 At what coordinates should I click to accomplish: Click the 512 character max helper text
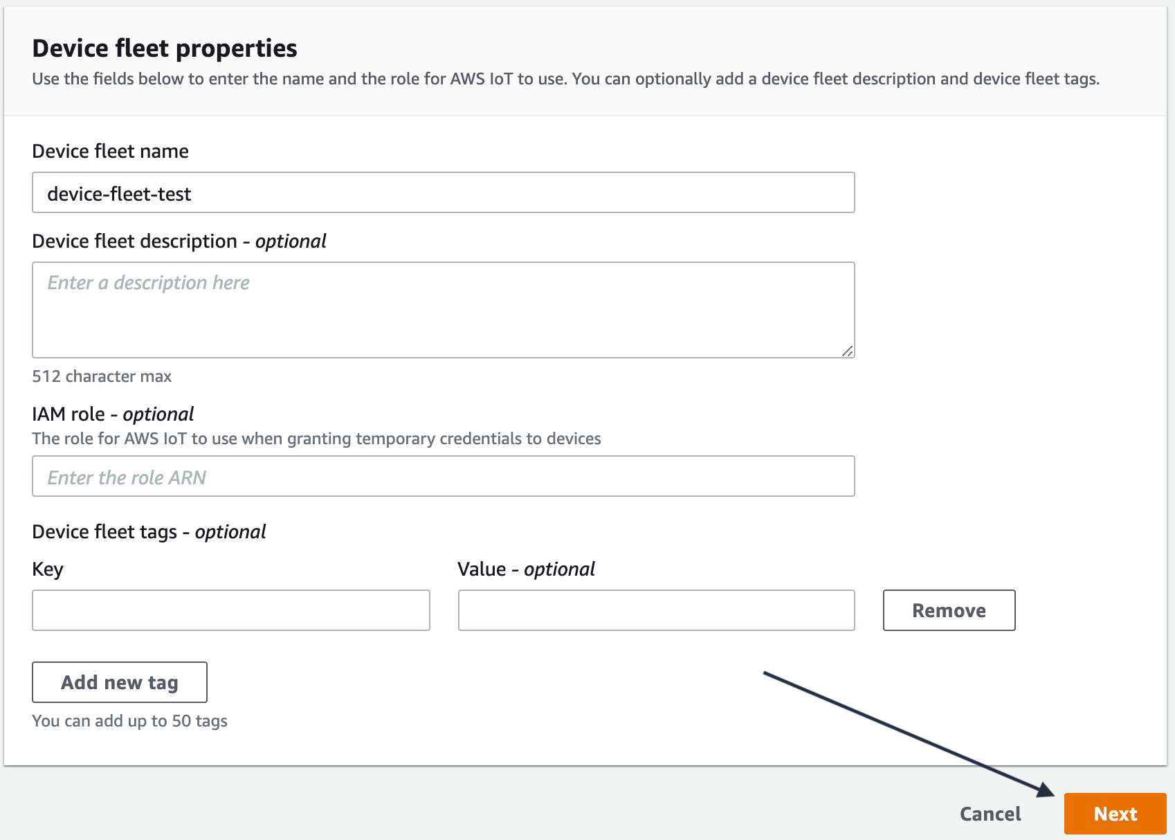102,376
